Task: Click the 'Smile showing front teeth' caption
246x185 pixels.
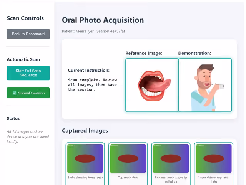Action: pos(85,177)
